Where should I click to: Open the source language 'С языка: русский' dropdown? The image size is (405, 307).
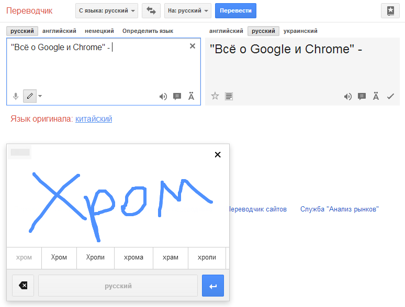tap(107, 11)
